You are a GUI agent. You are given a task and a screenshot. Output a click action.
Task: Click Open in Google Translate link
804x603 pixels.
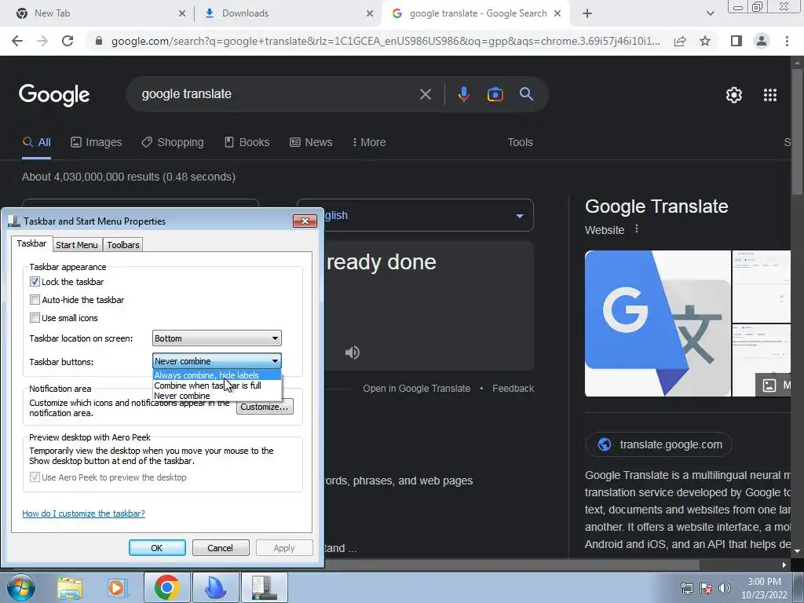[416, 388]
